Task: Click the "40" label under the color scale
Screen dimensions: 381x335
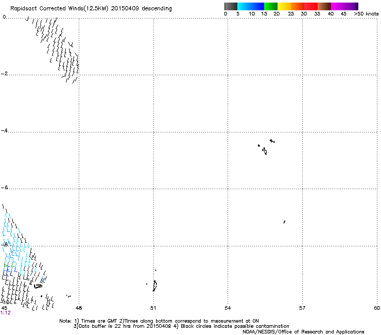Action: coord(331,14)
